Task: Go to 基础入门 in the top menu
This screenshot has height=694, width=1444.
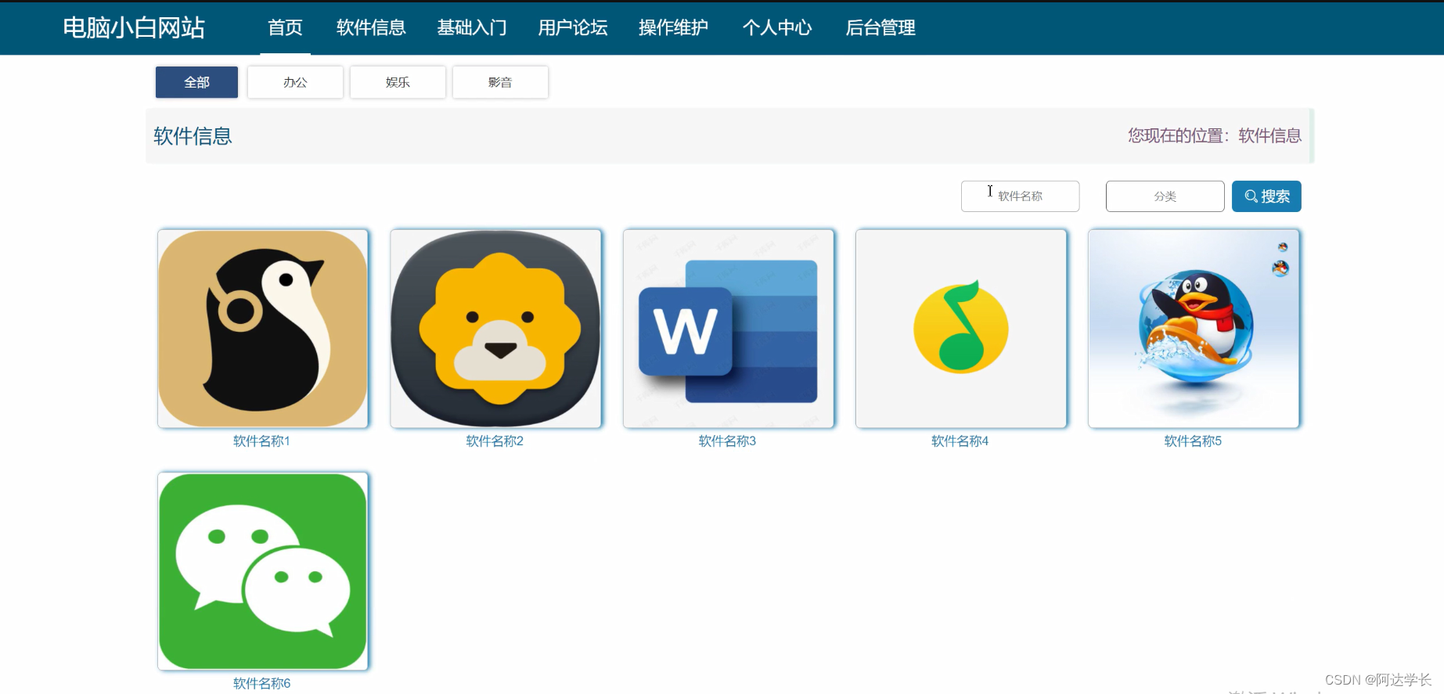Action: (472, 28)
